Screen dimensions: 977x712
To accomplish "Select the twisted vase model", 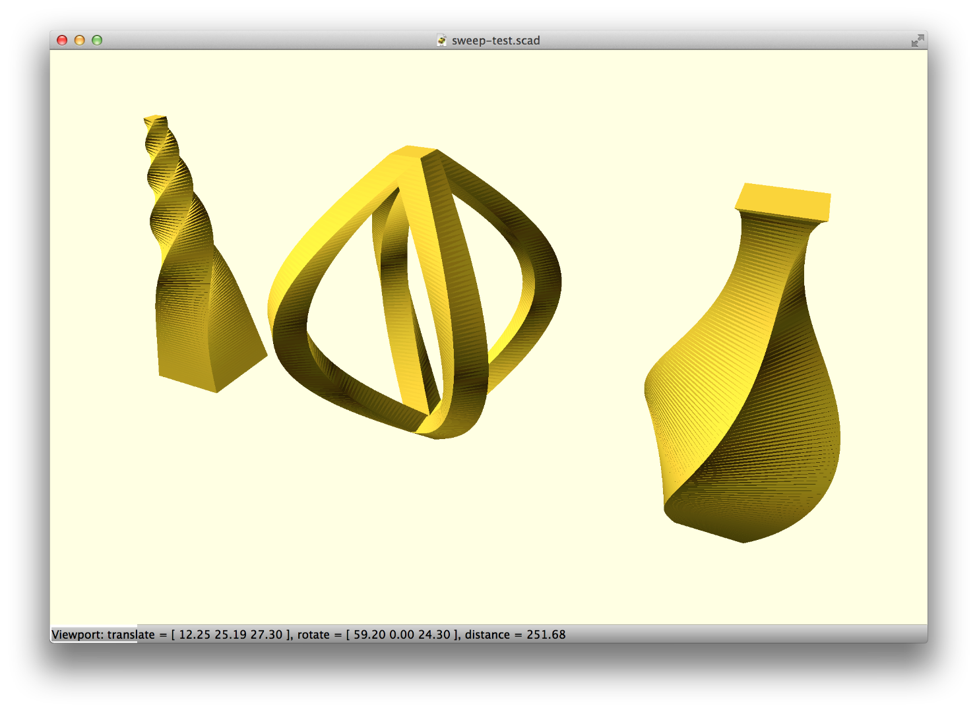I will (743, 363).
